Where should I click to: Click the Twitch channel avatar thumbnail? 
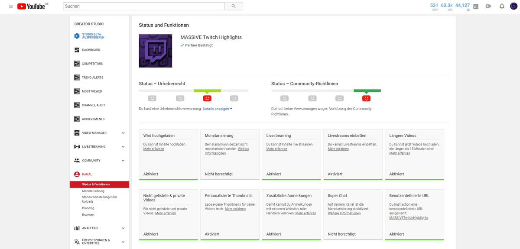coord(156,51)
